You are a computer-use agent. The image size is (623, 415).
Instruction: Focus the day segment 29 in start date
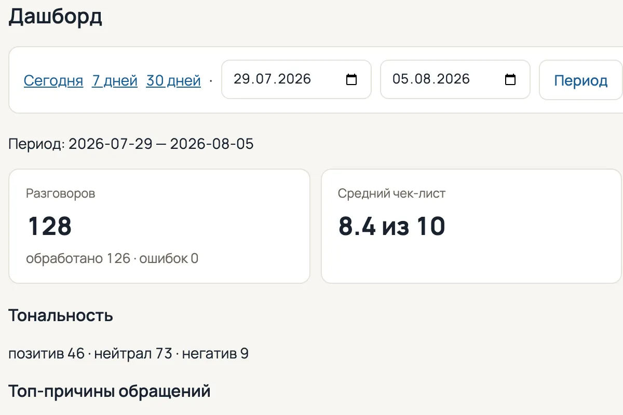(241, 79)
